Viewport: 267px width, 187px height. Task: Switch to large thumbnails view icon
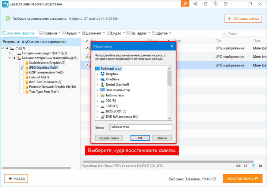coord(246,166)
